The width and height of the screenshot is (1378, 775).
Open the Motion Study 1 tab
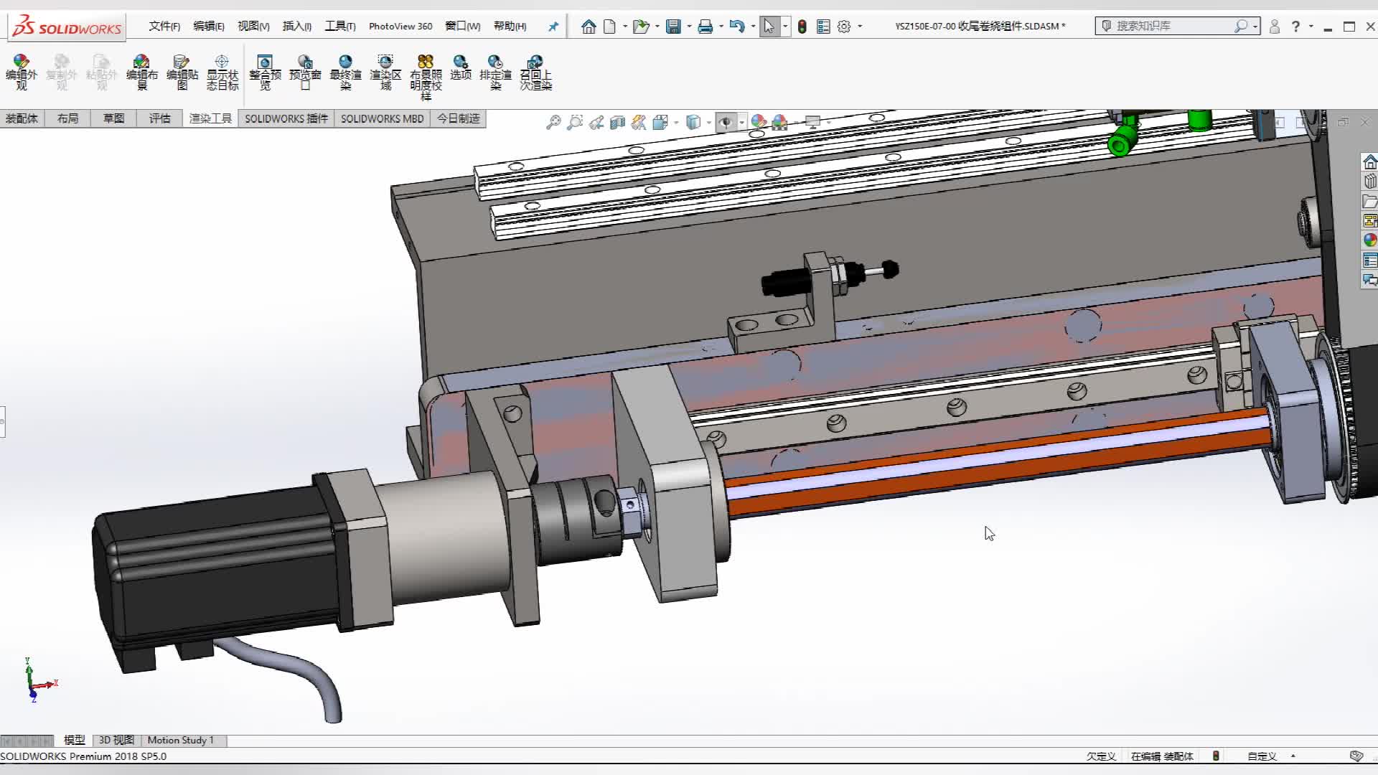point(180,740)
